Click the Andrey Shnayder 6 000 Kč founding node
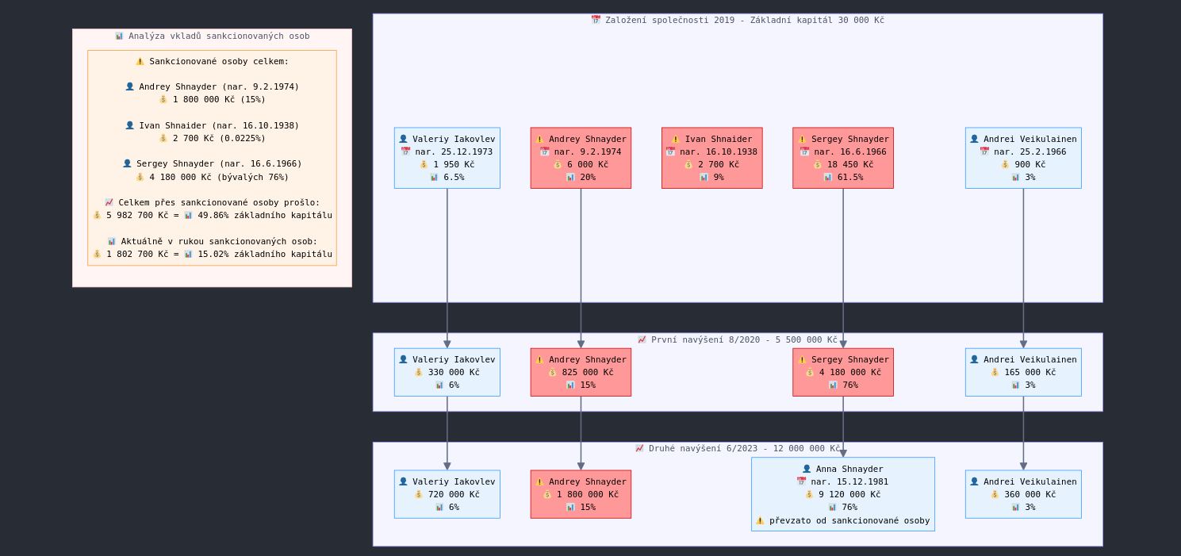Image resolution: width=1181 pixels, height=556 pixels. pos(581,158)
